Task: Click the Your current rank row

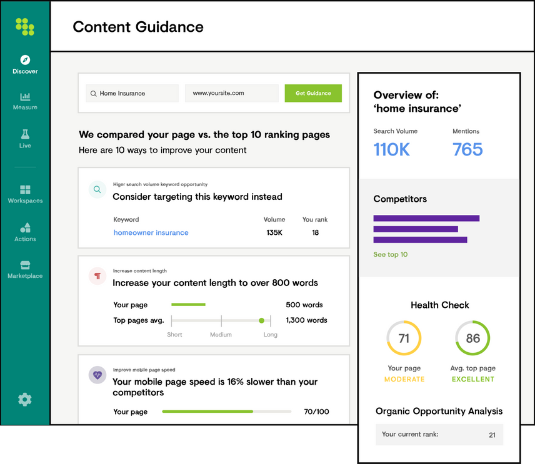Action: pyautogui.click(x=439, y=434)
